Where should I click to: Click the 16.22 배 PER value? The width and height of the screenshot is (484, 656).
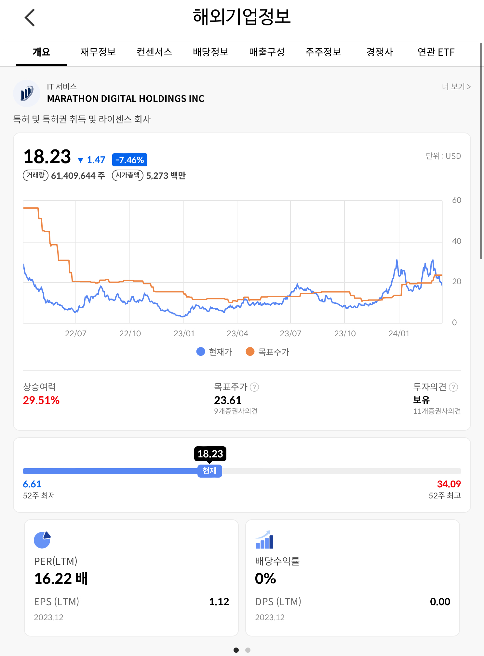pos(61,579)
